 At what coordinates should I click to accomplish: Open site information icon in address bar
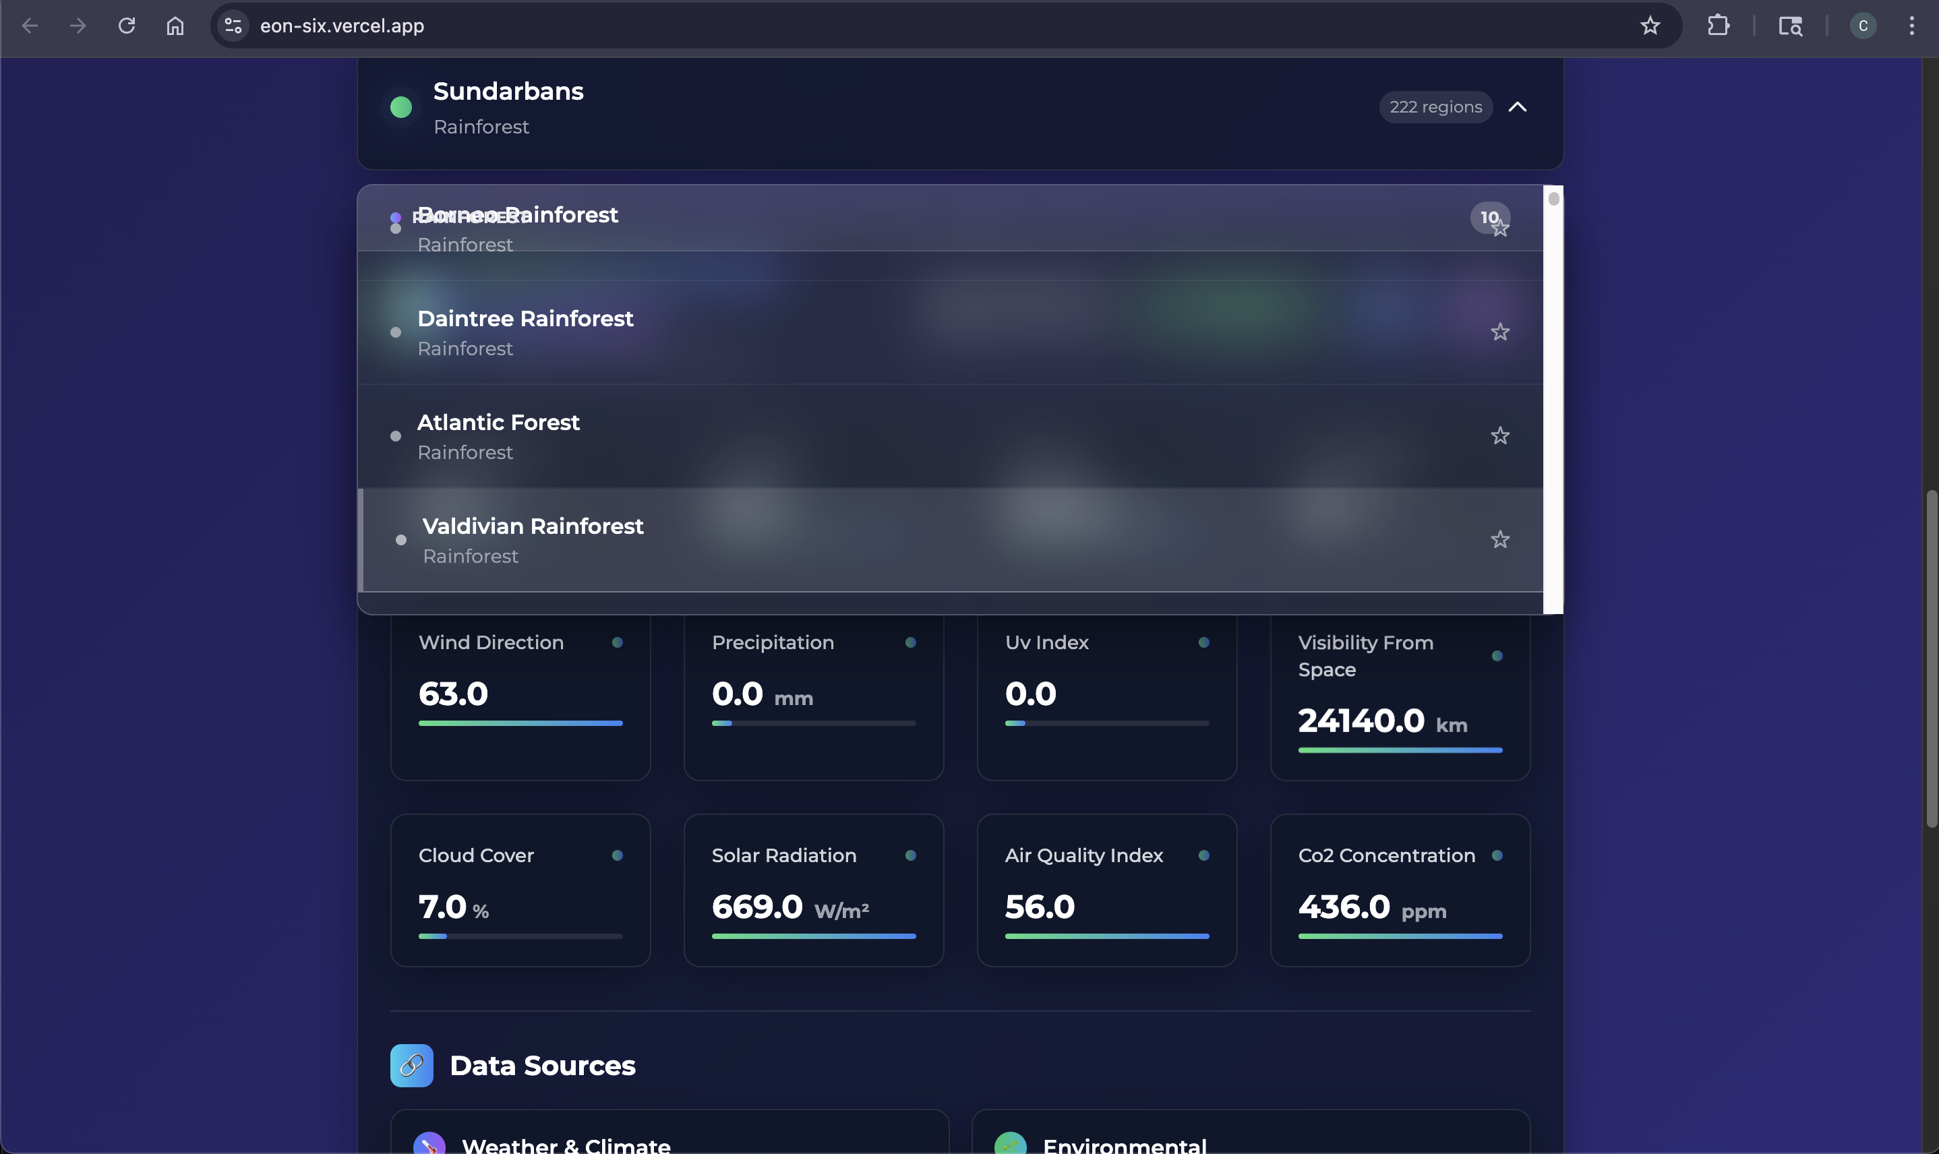point(233,26)
